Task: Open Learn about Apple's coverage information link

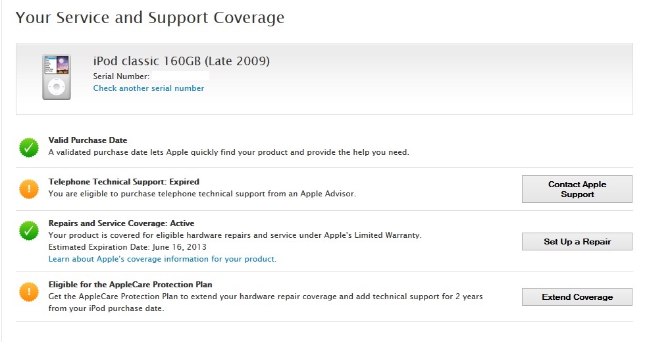Action: tap(162, 259)
